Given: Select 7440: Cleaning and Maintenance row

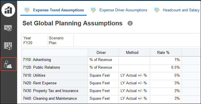Looking at the screenshot, I should point(55,99).
